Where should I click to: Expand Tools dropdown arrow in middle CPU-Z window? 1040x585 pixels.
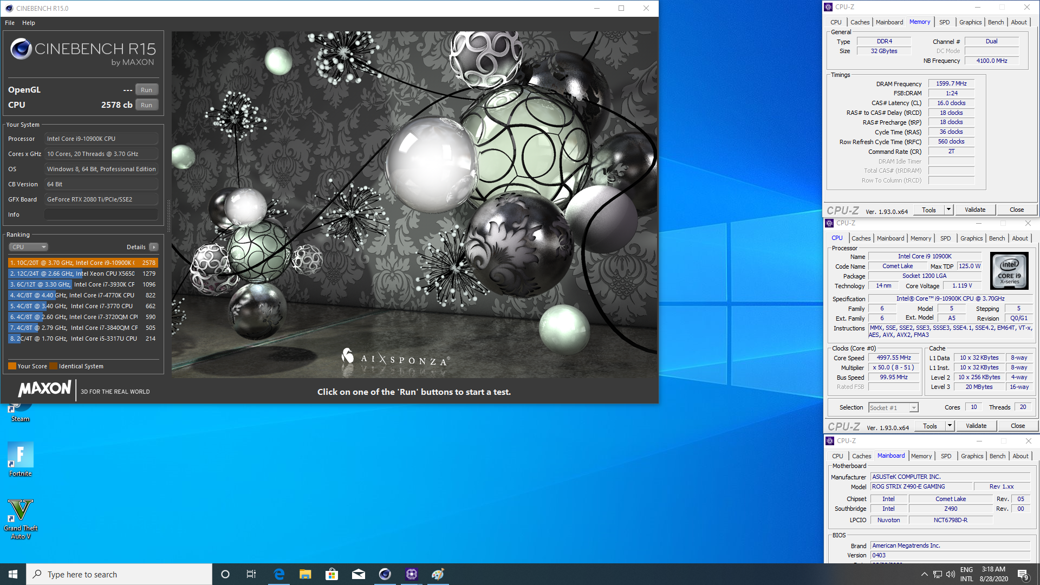(x=950, y=426)
